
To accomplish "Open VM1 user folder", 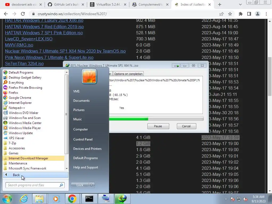I will click(76, 91).
